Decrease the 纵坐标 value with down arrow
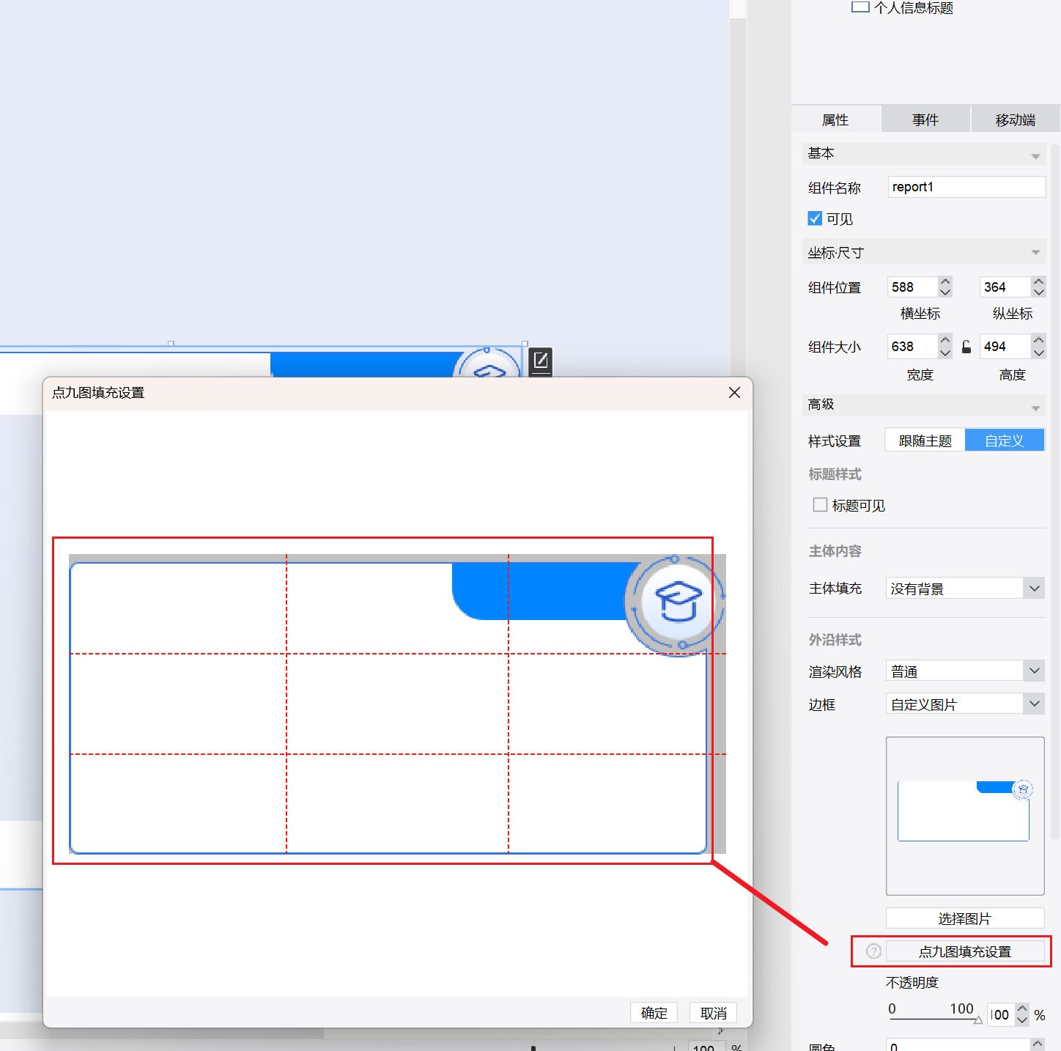 [x=1038, y=292]
